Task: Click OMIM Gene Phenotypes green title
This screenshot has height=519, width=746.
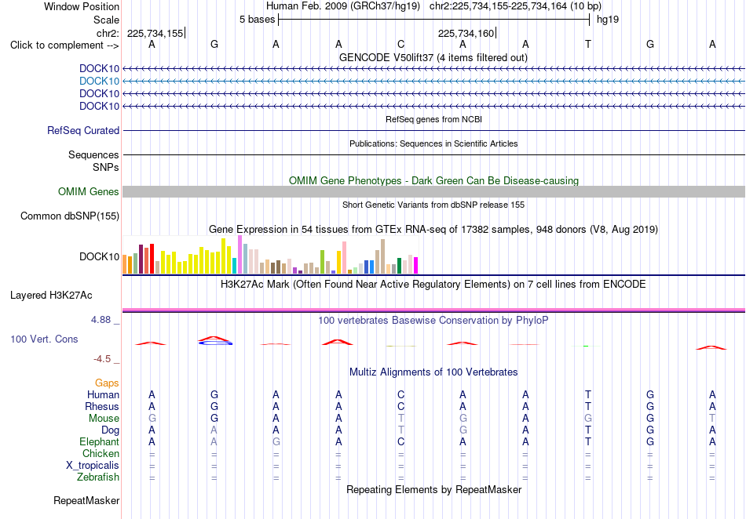Action: pos(433,181)
